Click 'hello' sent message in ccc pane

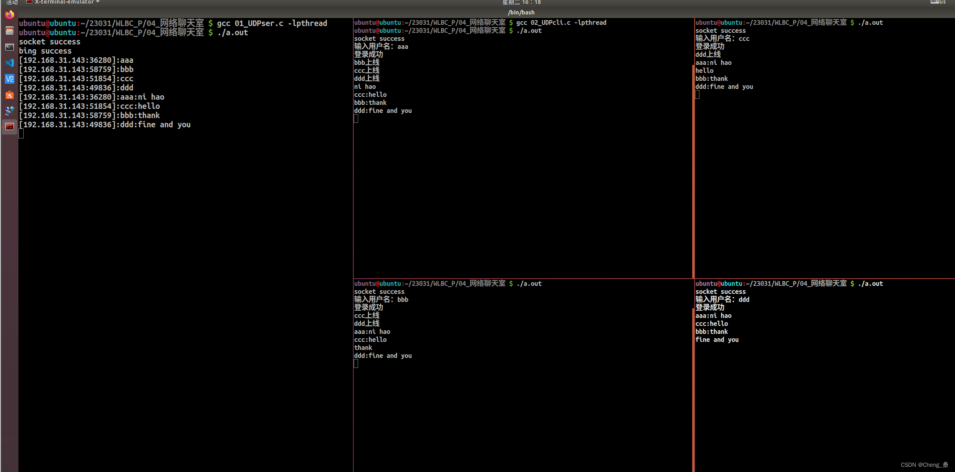[705, 70]
